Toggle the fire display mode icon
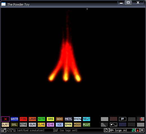146x134 pixels. click(138, 130)
